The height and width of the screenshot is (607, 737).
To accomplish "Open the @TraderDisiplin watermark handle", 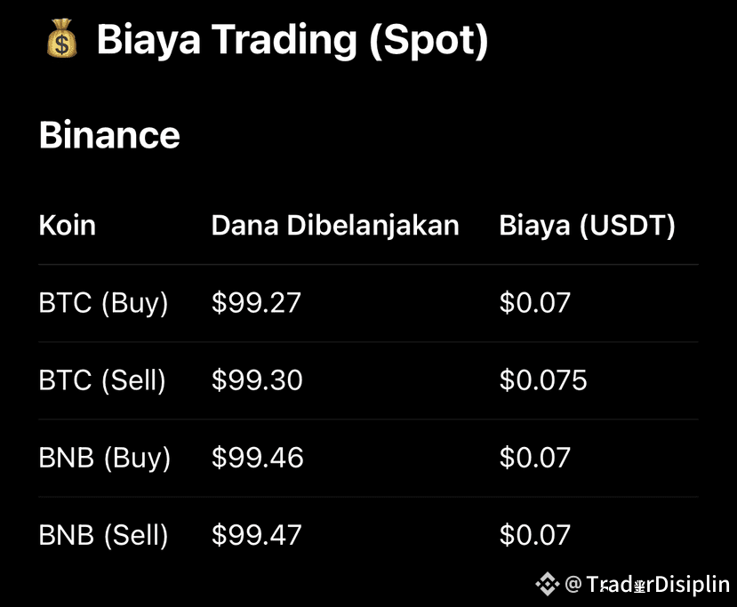I will 647,585.
